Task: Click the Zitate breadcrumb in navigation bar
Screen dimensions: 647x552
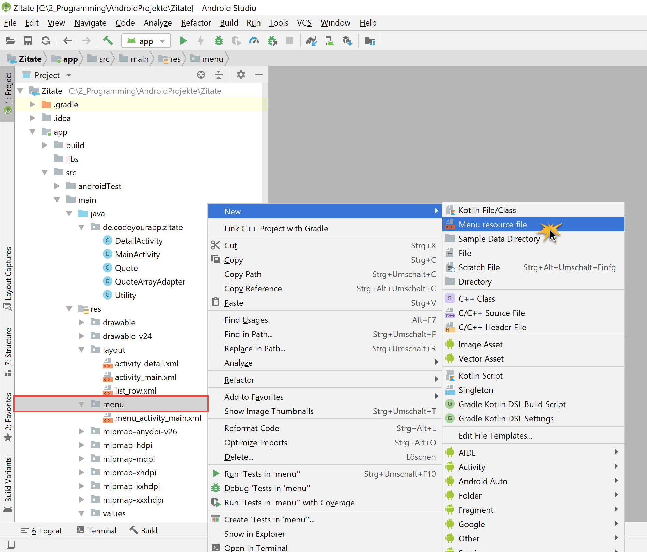Action: pyautogui.click(x=25, y=59)
